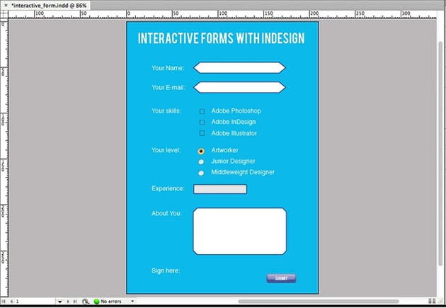Open the page number dropdown in status bar
The height and width of the screenshot is (308, 446).
coord(59,302)
